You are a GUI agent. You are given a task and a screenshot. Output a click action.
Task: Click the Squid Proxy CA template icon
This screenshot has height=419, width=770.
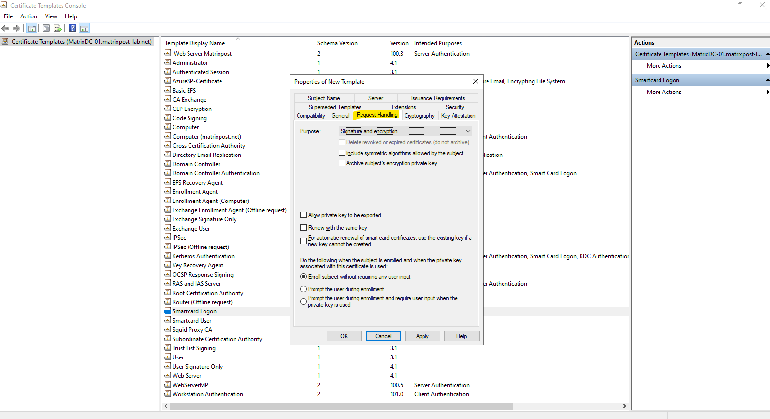167,329
